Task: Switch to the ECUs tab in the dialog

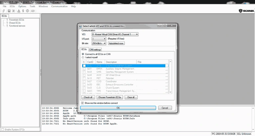Action: click(84, 49)
